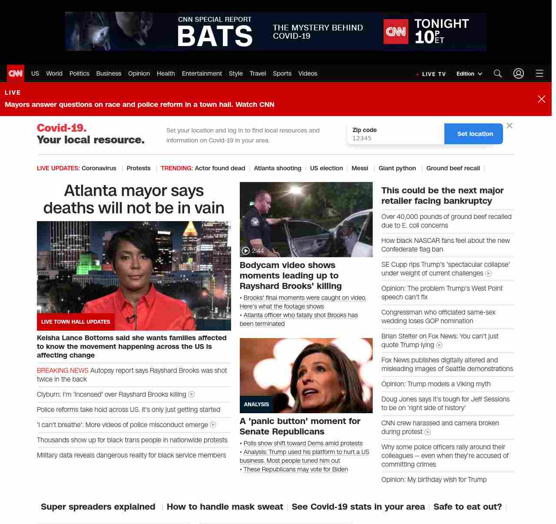Viewport: 556px width, 524px height.
Task: Open the Keisha Lance Bottoms town hall image
Action: [x=134, y=275]
